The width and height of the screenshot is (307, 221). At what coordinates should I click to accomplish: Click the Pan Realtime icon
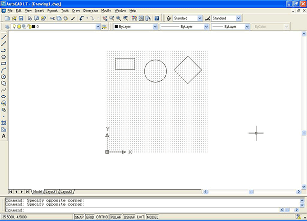tap(105, 18)
